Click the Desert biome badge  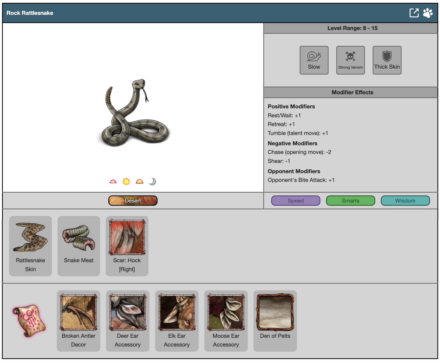click(x=133, y=201)
